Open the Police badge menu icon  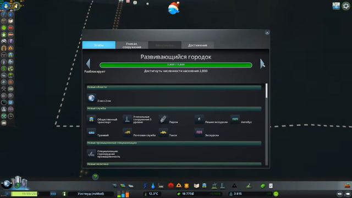[186, 186]
